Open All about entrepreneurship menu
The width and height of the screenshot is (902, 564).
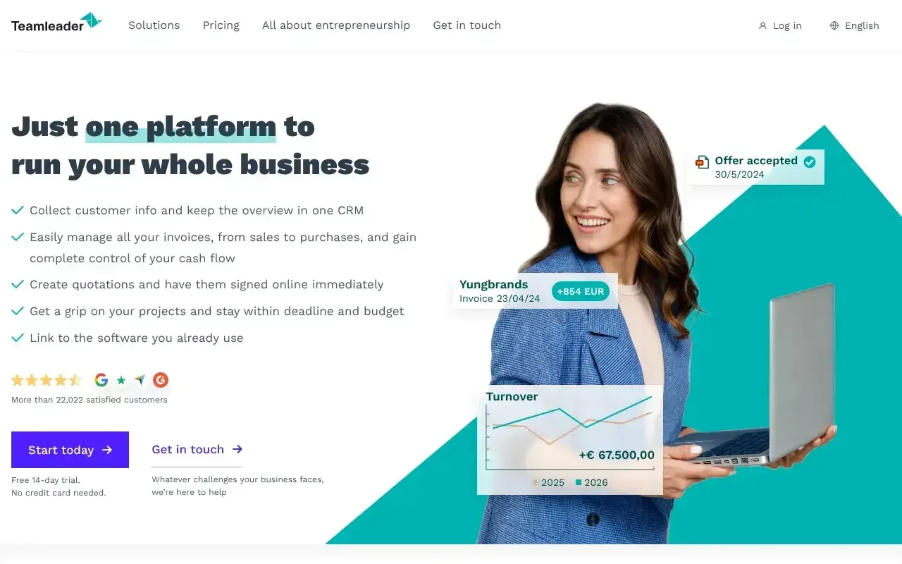[336, 25]
